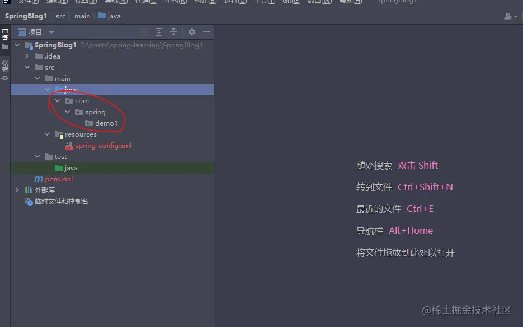Viewport: 523px width, 327px height.
Task: Select the src row text
Action: pyautogui.click(x=49, y=68)
